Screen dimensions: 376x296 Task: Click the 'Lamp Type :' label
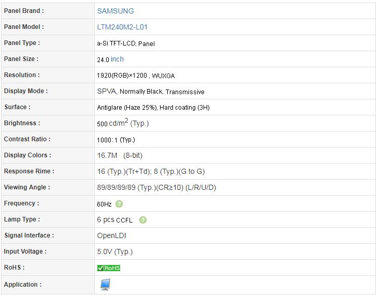[22, 219]
